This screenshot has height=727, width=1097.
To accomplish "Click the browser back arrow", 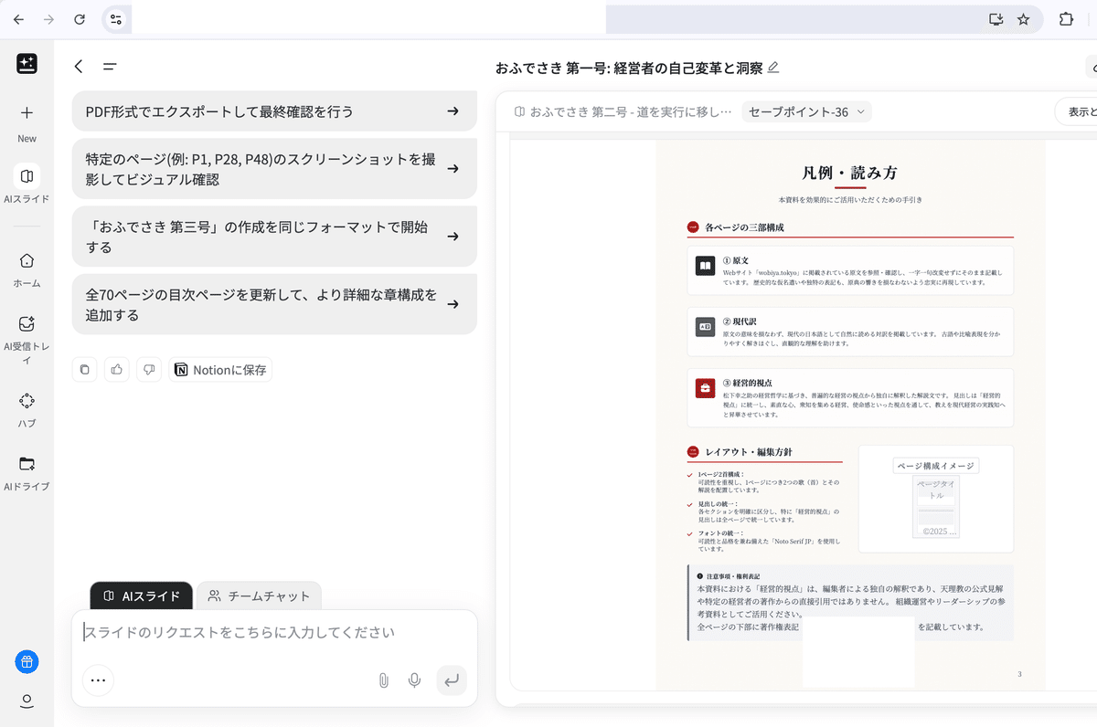I will (x=18, y=19).
